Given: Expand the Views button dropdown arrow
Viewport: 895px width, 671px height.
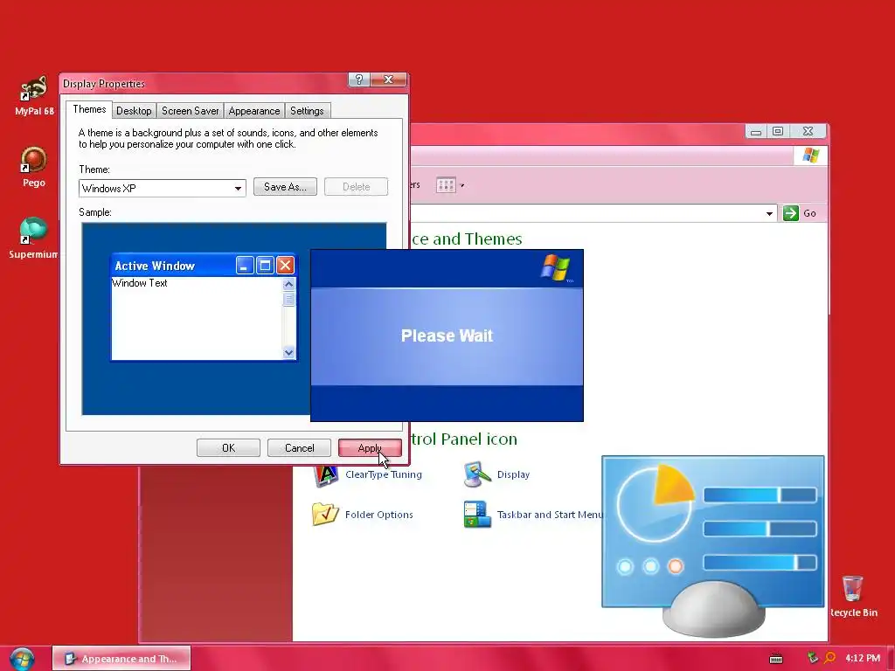Looking at the screenshot, I should [462, 185].
